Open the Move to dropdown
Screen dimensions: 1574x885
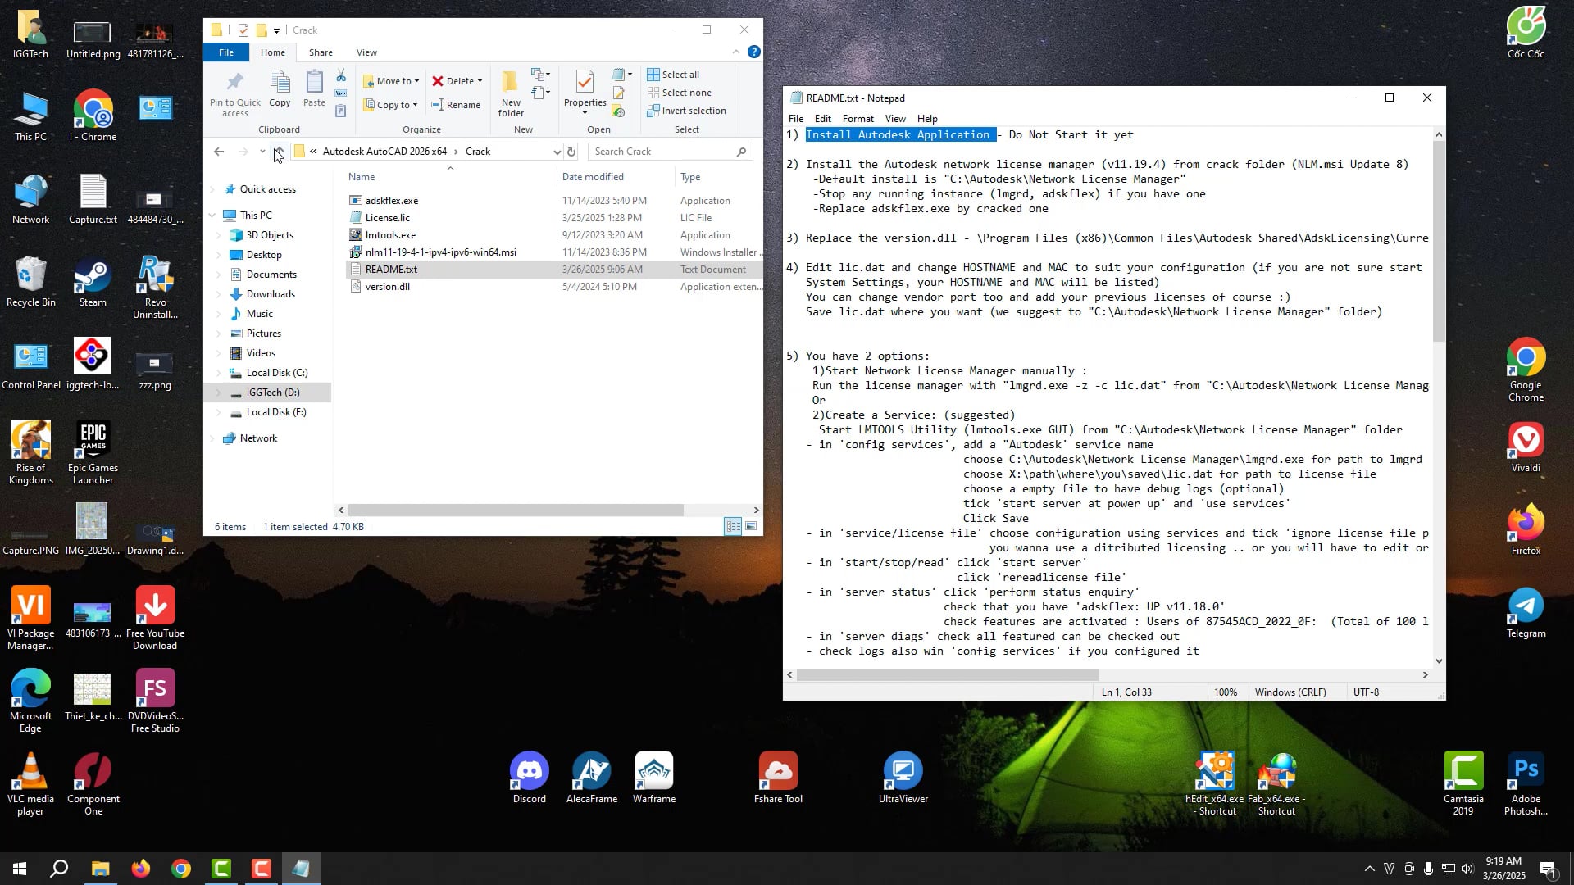(x=392, y=81)
